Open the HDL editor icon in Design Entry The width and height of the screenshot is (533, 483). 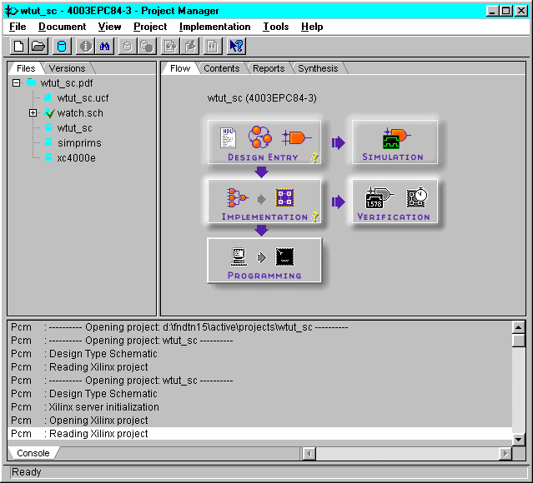point(228,137)
